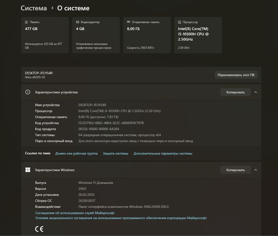The height and width of the screenshot is (236, 278).
Task: Copy device specs with Копировать in Характеристики устройства
Action: [235, 92]
